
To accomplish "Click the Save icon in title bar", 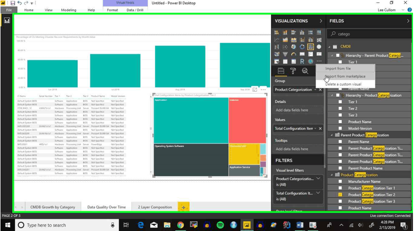I will [12, 3].
